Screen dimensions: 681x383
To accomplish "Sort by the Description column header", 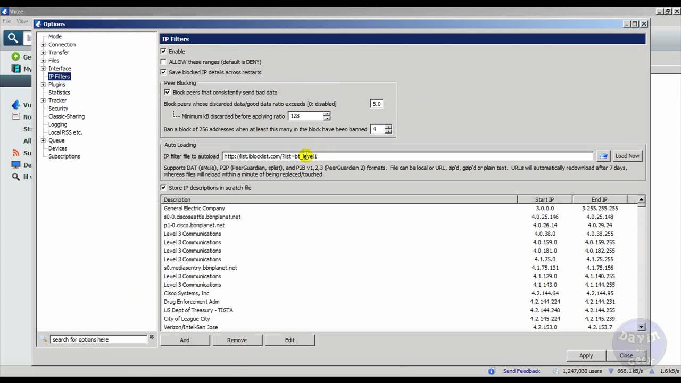I will pyautogui.click(x=339, y=199).
